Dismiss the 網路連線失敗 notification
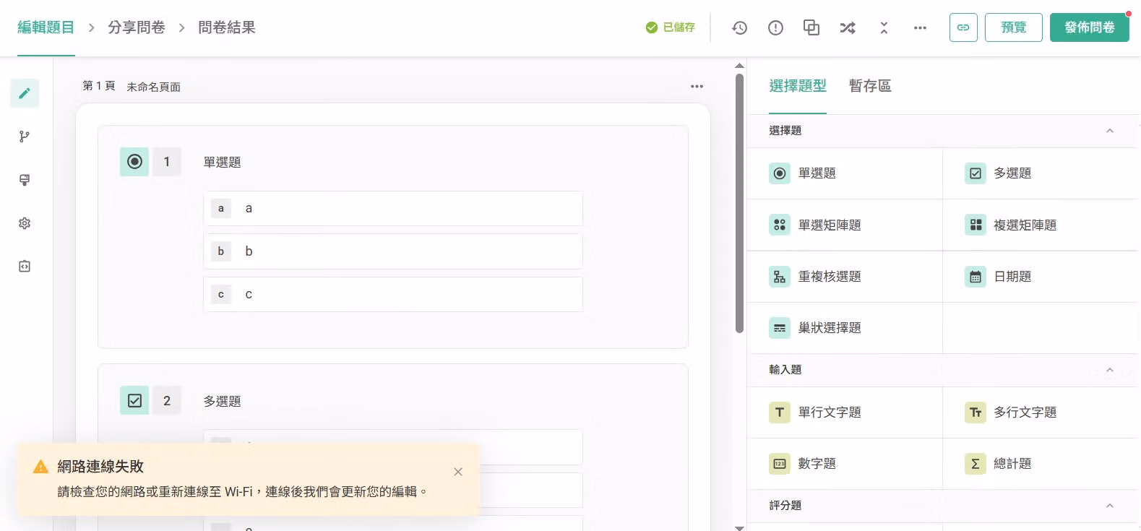The height and width of the screenshot is (531, 1141). (x=458, y=472)
